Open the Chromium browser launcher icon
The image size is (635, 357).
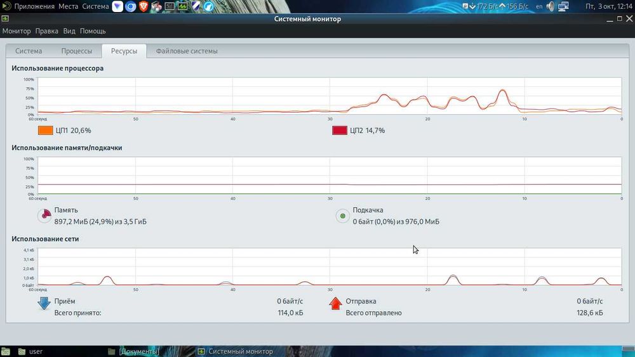click(x=130, y=6)
